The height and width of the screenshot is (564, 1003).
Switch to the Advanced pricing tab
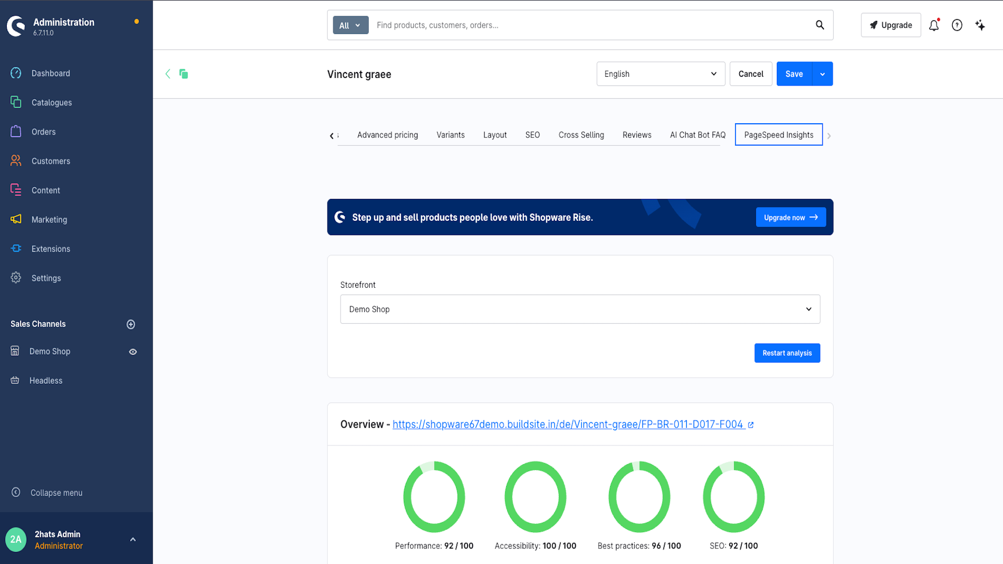388,135
